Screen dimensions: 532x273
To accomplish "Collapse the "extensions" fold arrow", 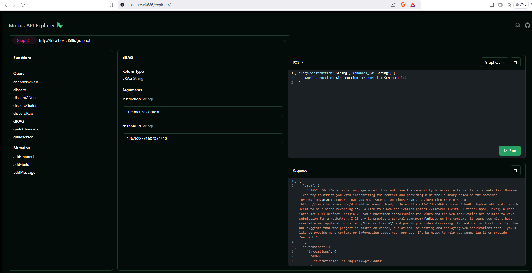I will [x=295, y=248].
